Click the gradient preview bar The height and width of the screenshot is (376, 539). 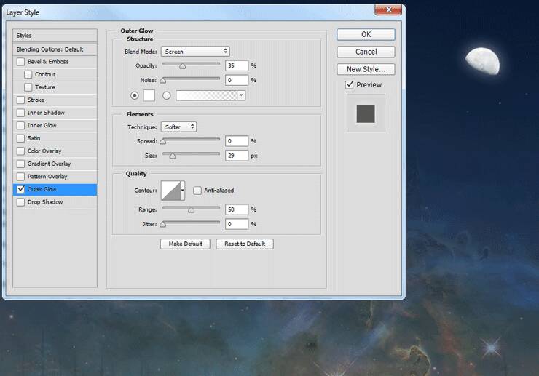[207, 95]
